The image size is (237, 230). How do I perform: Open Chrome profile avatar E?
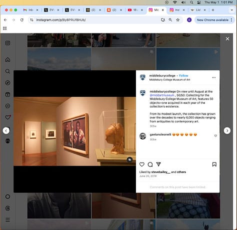point(189,20)
